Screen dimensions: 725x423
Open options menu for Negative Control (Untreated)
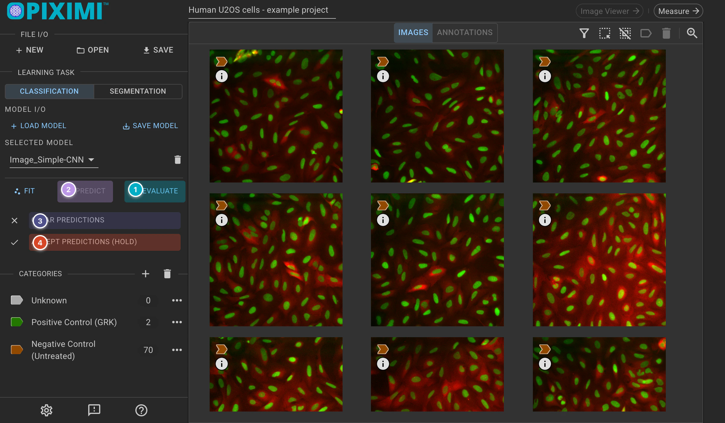[177, 350]
